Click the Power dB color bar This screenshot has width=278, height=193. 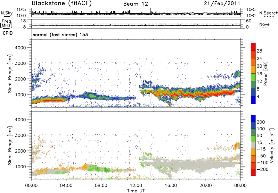(253, 74)
